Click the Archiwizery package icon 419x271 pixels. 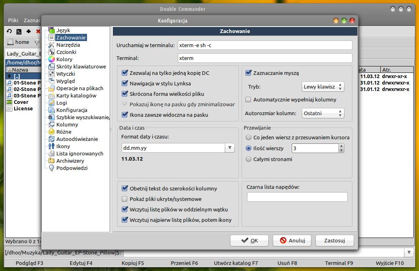coord(52,161)
